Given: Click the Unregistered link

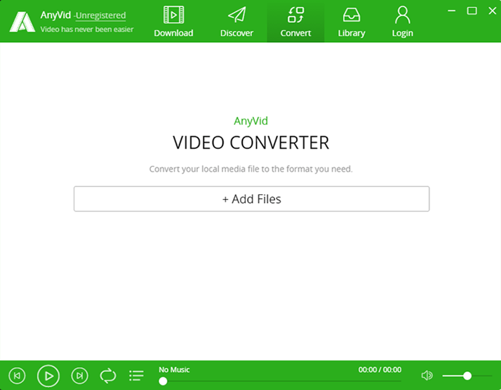Looking at the screenshot, I should [101, 15].
